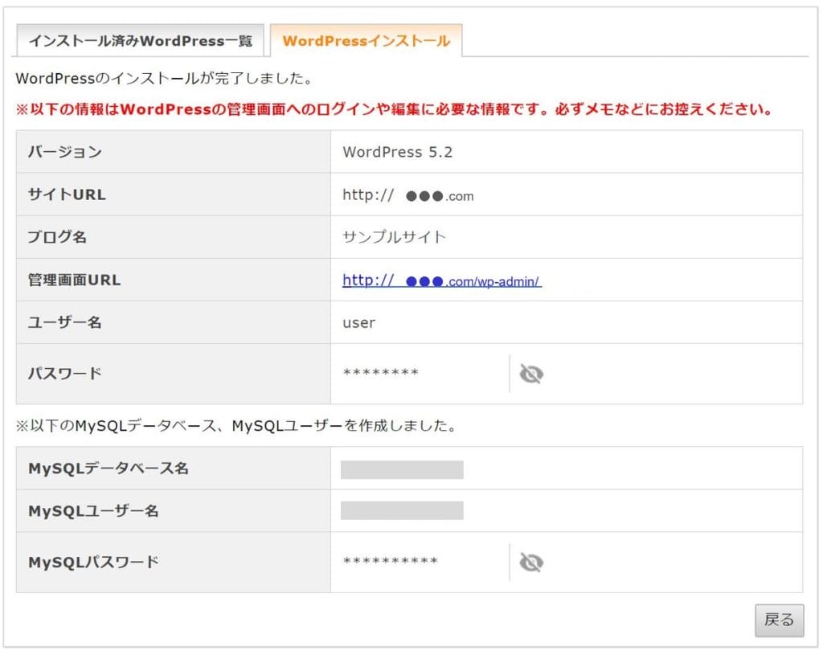Viewport: 823px width, 655px height.
Task: Click the hidden MySQL database name value
Action: [402, 469]
